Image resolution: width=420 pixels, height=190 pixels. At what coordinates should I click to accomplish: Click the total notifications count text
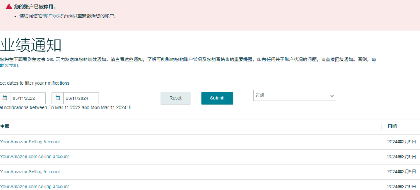(66, 108)
